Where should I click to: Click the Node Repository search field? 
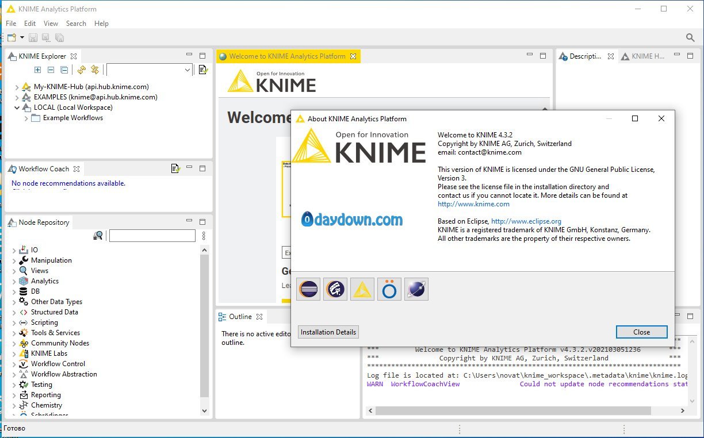[152, 236]
